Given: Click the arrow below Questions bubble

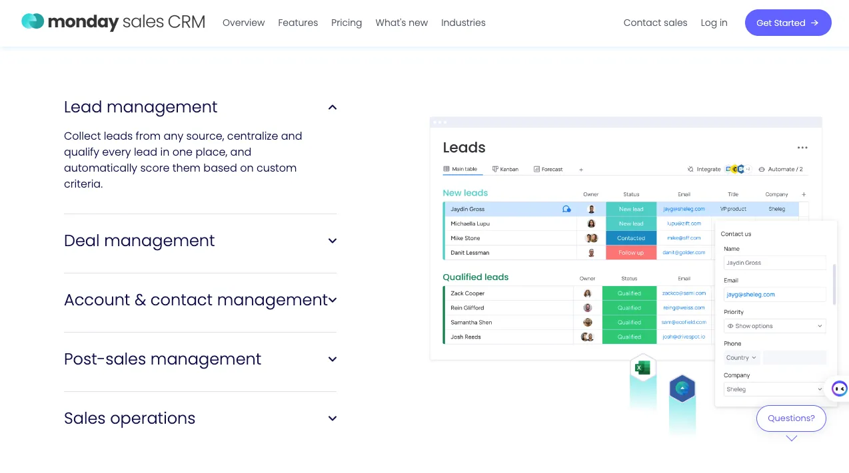Looking at the screenshot, I should pyautogui.click(x=791, y=438).
